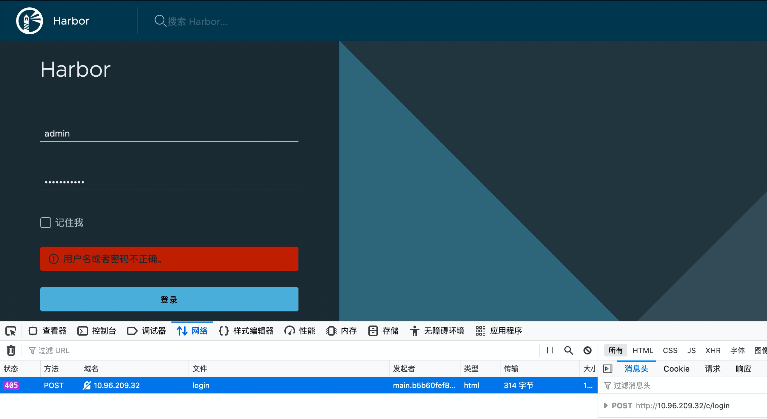Image resolution: width=767 pixels, height=419 pixels.
Task: Click the 登录 login button
Action: pyautogui.click(x=169, y=299)
